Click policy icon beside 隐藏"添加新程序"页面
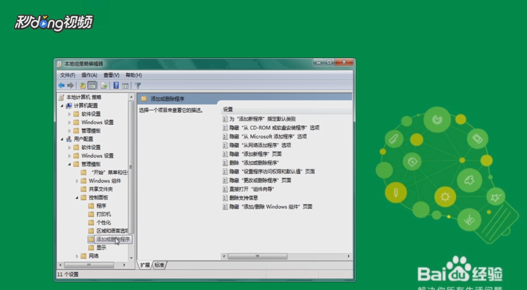The image size is (527, 290). click(226, 154)
